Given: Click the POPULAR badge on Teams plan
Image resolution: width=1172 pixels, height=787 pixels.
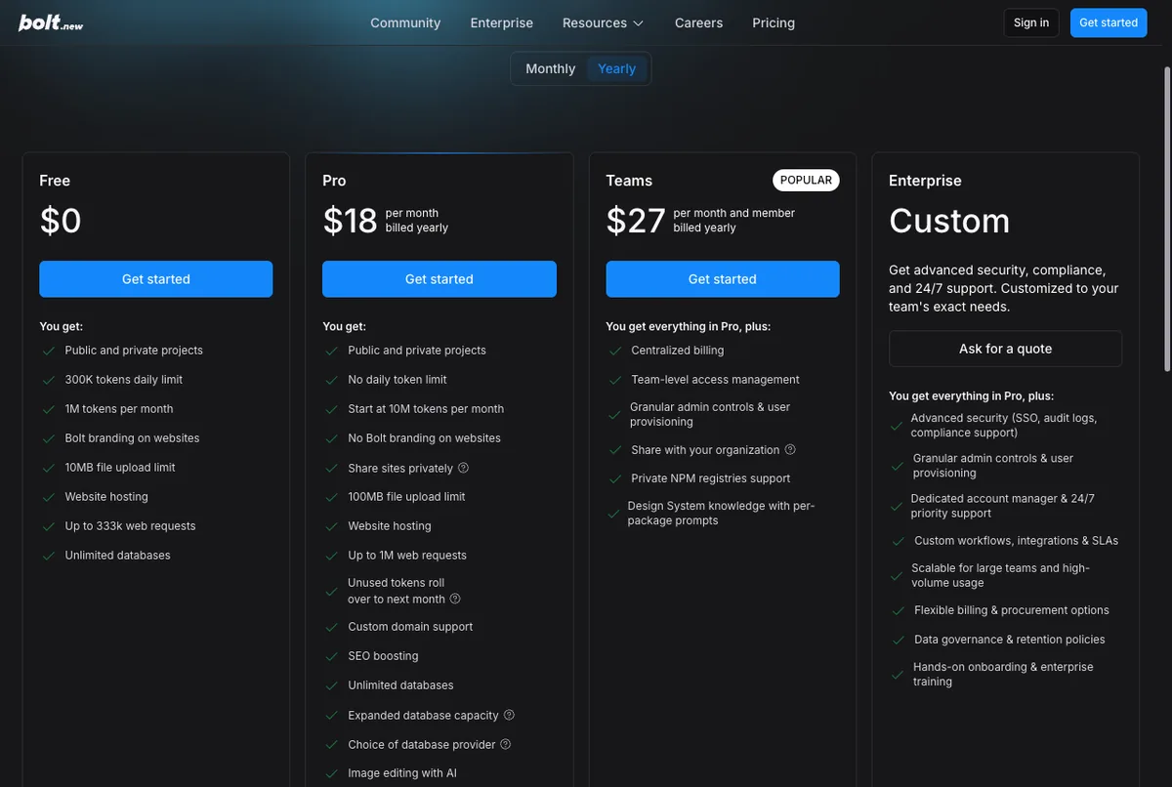Looking at the screenshot, I should (807, 181).
